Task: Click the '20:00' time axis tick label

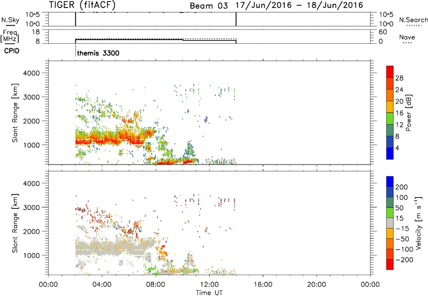Action: 317,285
